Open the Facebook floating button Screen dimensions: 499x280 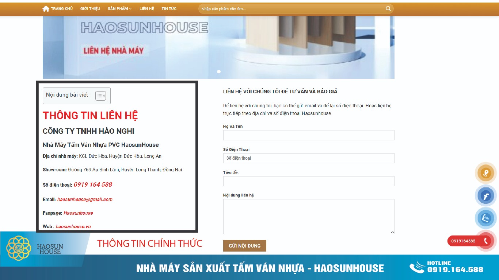coord(486,196)
